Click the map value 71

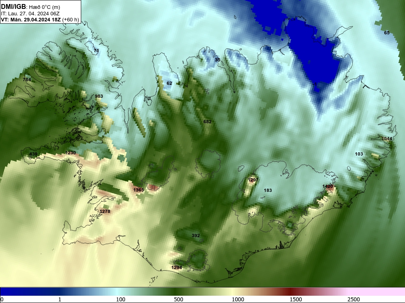(x=96, y=50)
